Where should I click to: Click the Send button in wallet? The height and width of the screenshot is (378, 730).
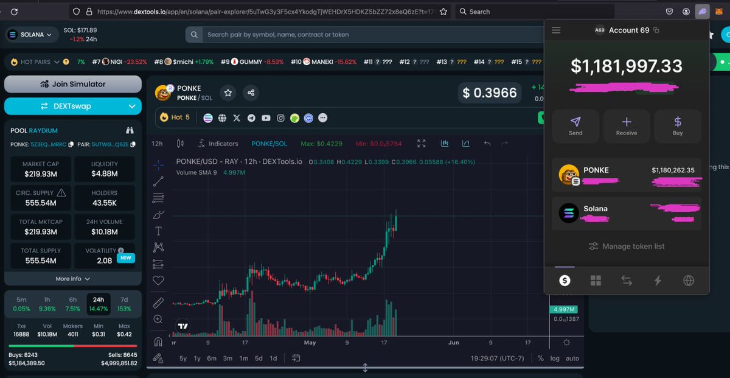pyautogui.click(x=575, y=126)
